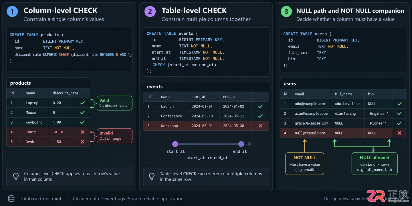Screen dimensions: 412x206
Task: Click the -0.10 discount value
Action: point(58,132)
